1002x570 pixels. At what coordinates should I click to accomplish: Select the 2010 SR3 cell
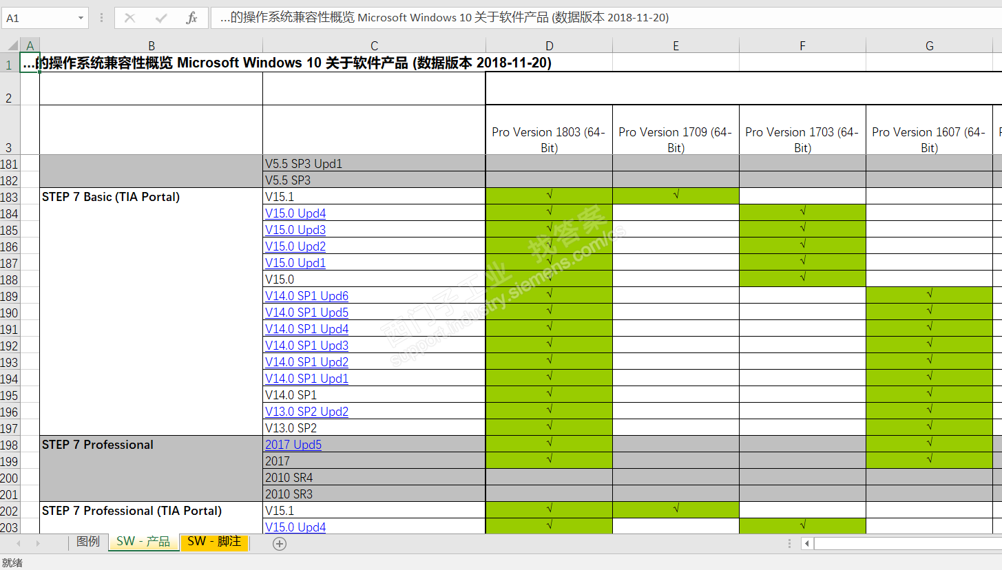pos(374,494)
